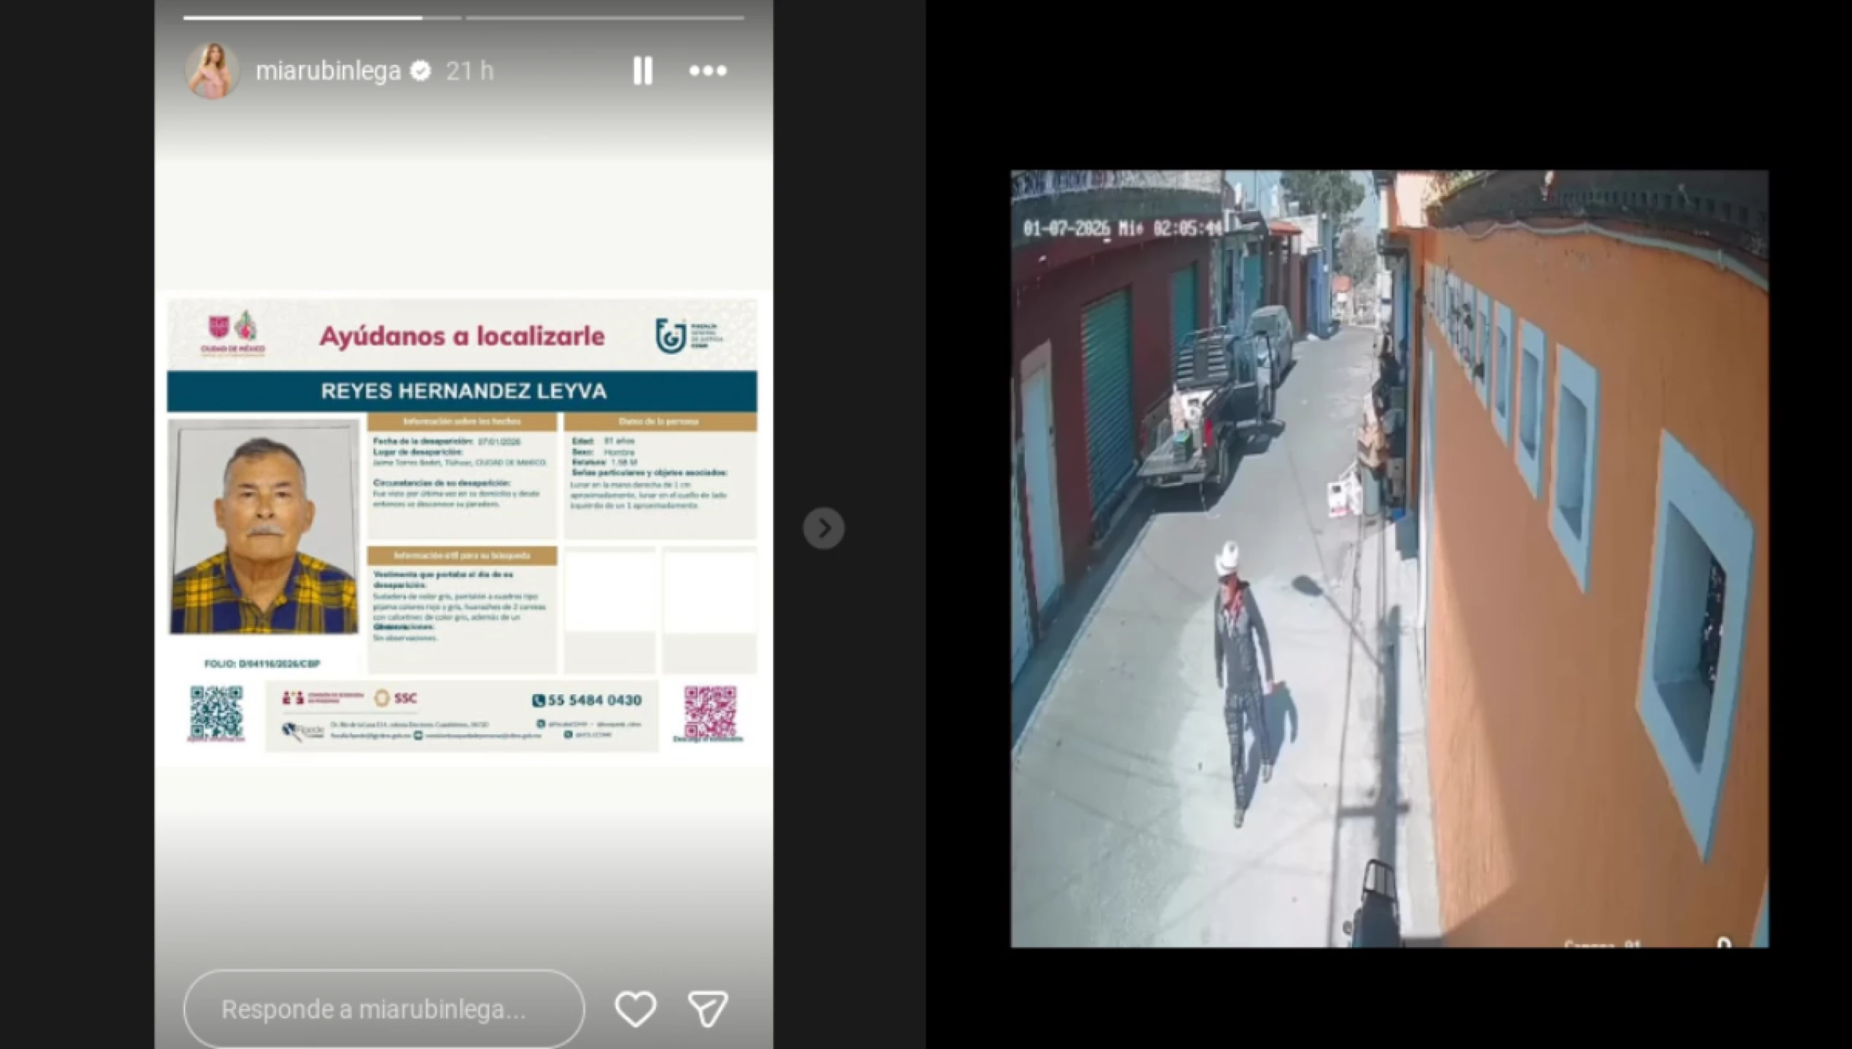1852x1049 pixels.
Task: Open the three-dot more options menu
Action: point(708,71)
